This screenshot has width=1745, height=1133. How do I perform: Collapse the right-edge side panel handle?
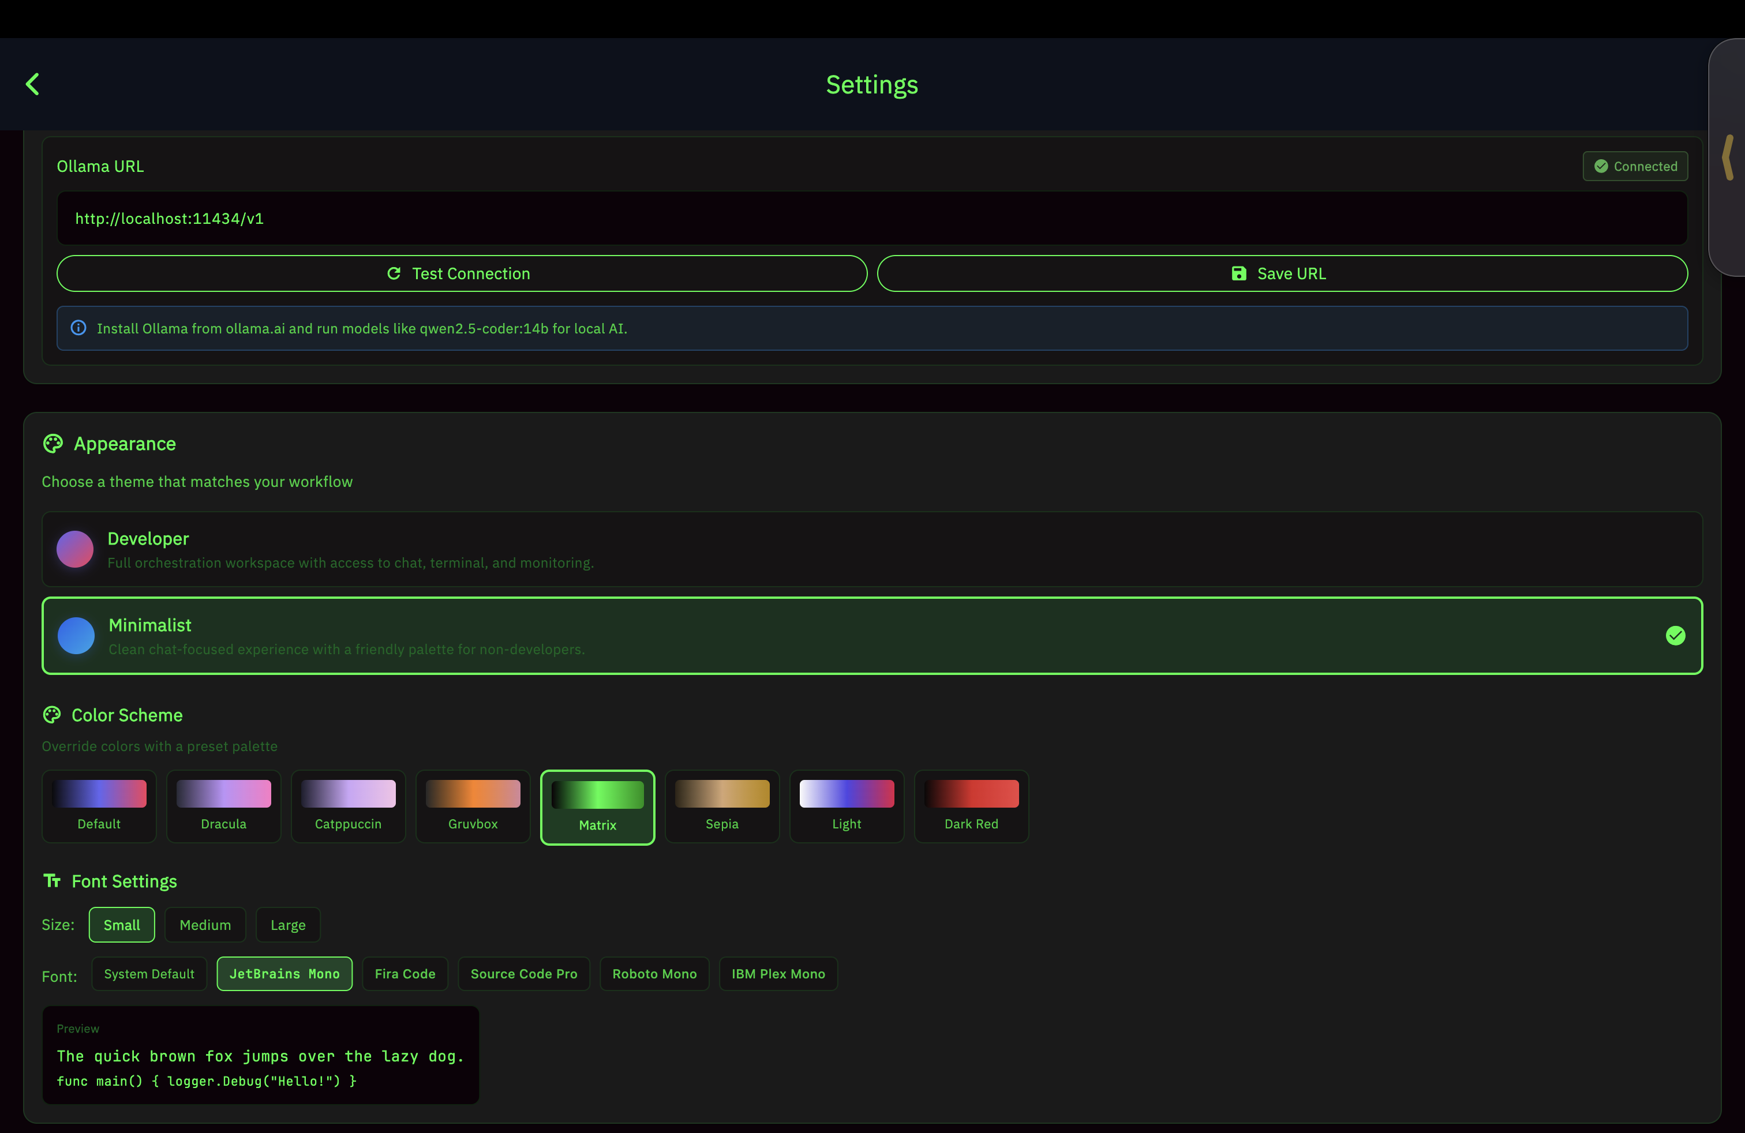(x=1728, y=157)
